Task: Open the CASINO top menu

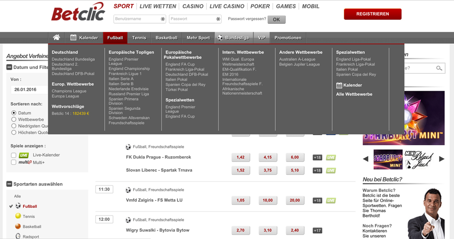Action: coord(193,6)
